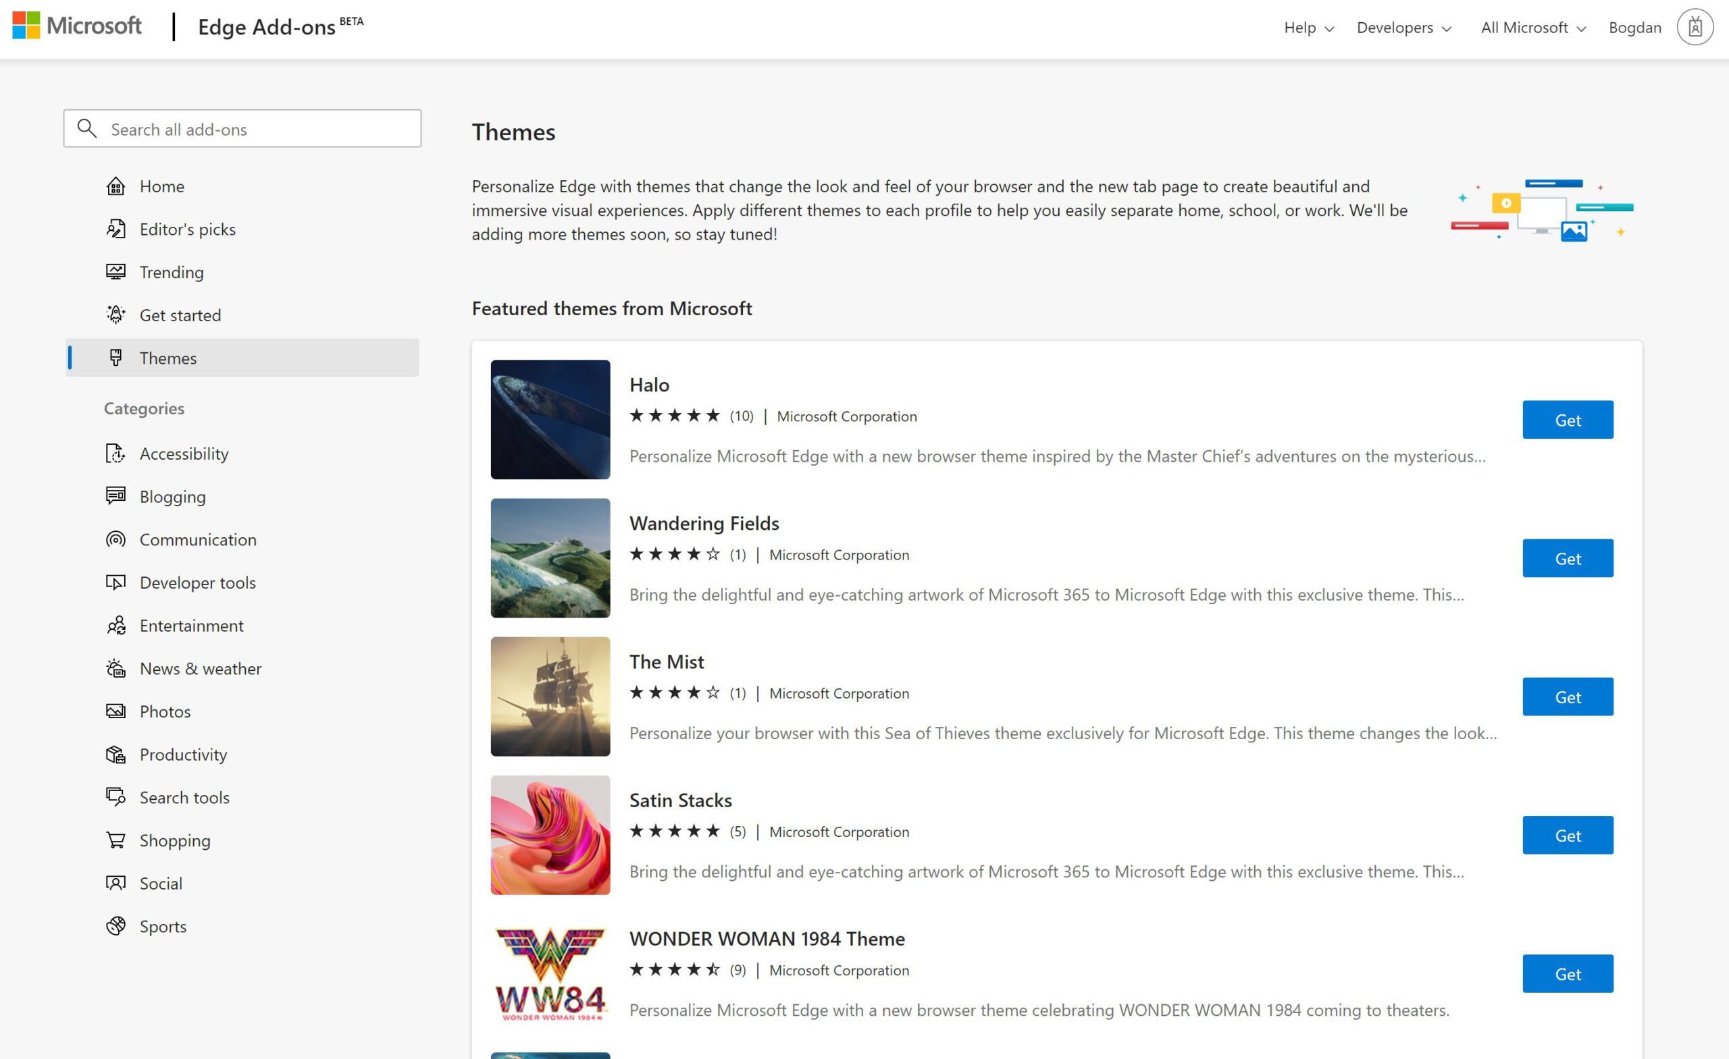Click Bogdan account name
Screen dimensions: 1729x1059
click(1635, 28)
